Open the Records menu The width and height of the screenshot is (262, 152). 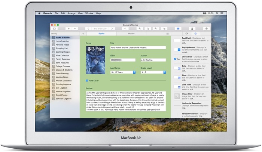(48, 13)
